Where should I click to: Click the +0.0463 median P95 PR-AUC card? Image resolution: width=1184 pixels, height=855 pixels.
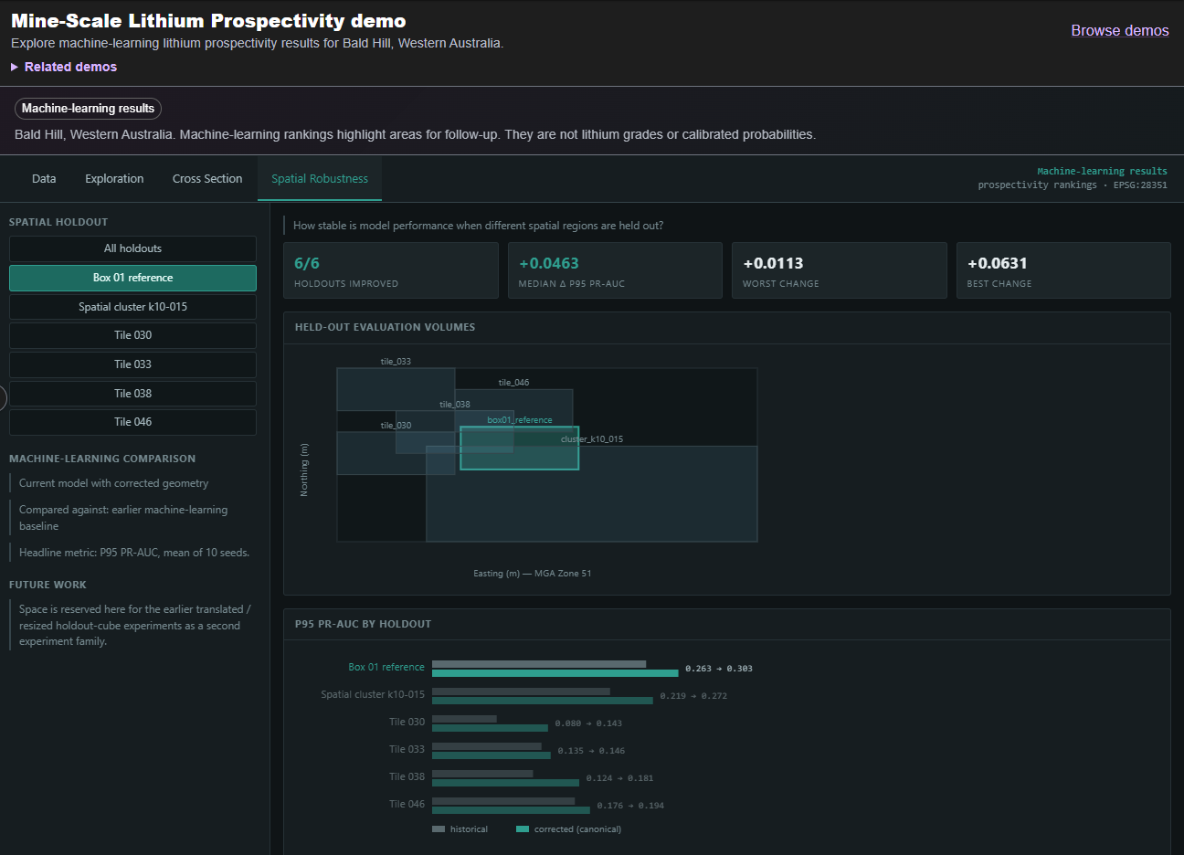click(615, 270)
